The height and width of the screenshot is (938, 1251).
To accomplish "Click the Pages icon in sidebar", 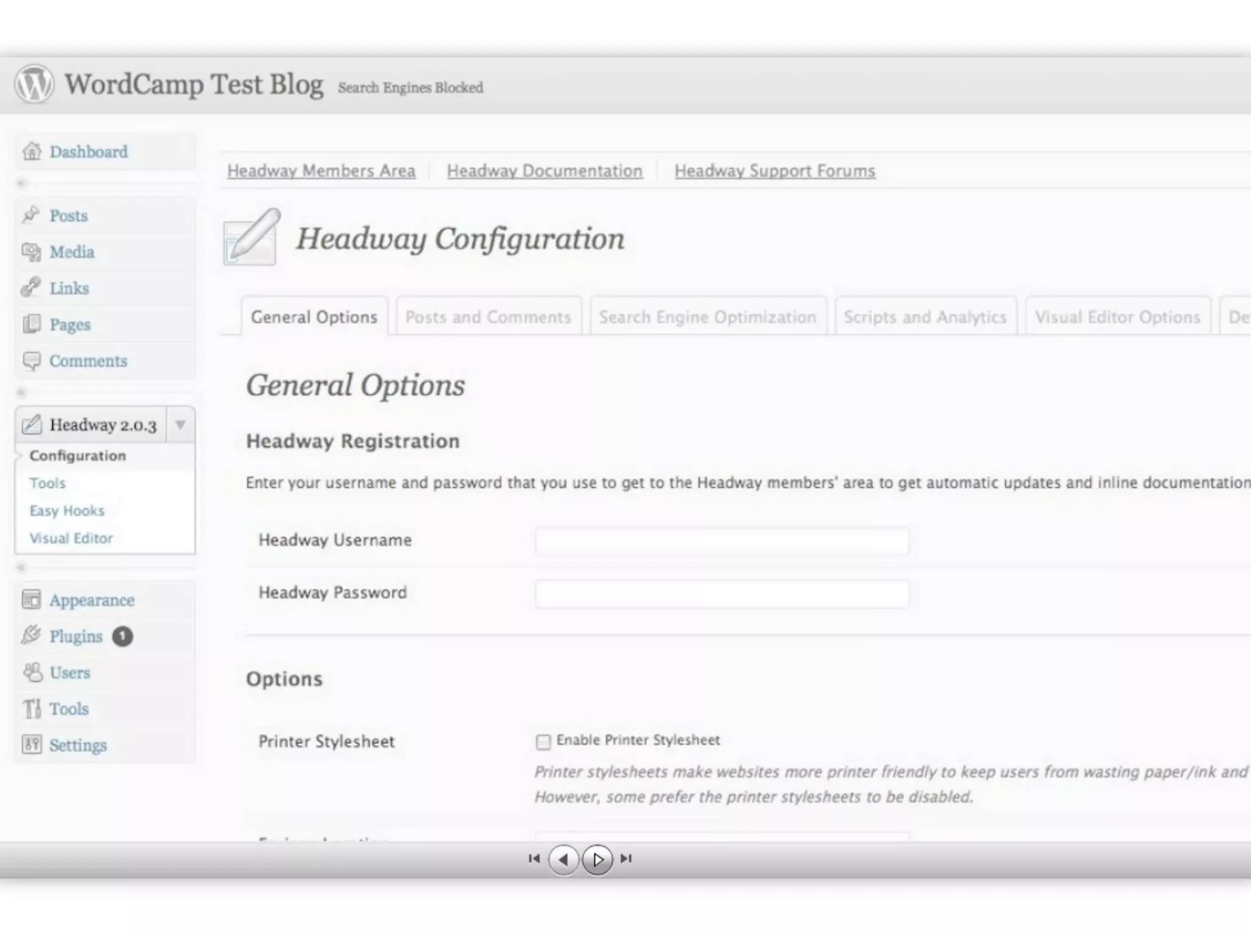I will (x=31, y=324).
